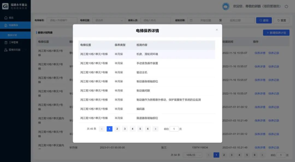Image resolution: width=295 pixels, height=162 pixels.
Task: Click the user avatar icon
Action: pyautogui.click(x=226, y=6)
